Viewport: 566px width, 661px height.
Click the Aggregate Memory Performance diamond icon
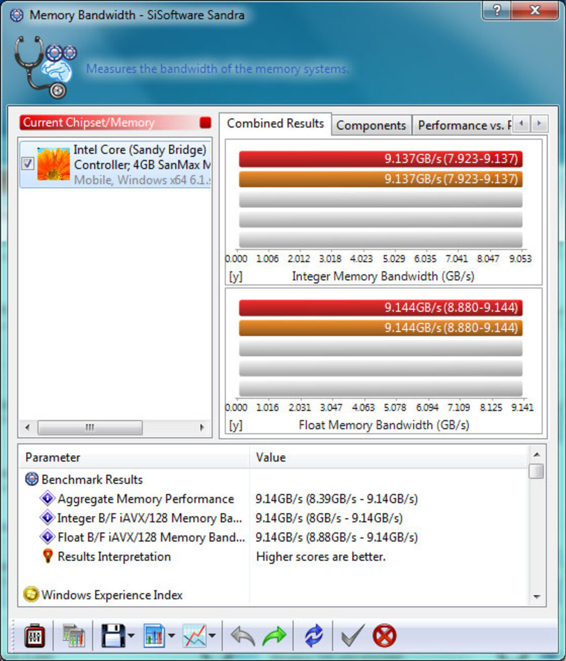pos(47,498)
